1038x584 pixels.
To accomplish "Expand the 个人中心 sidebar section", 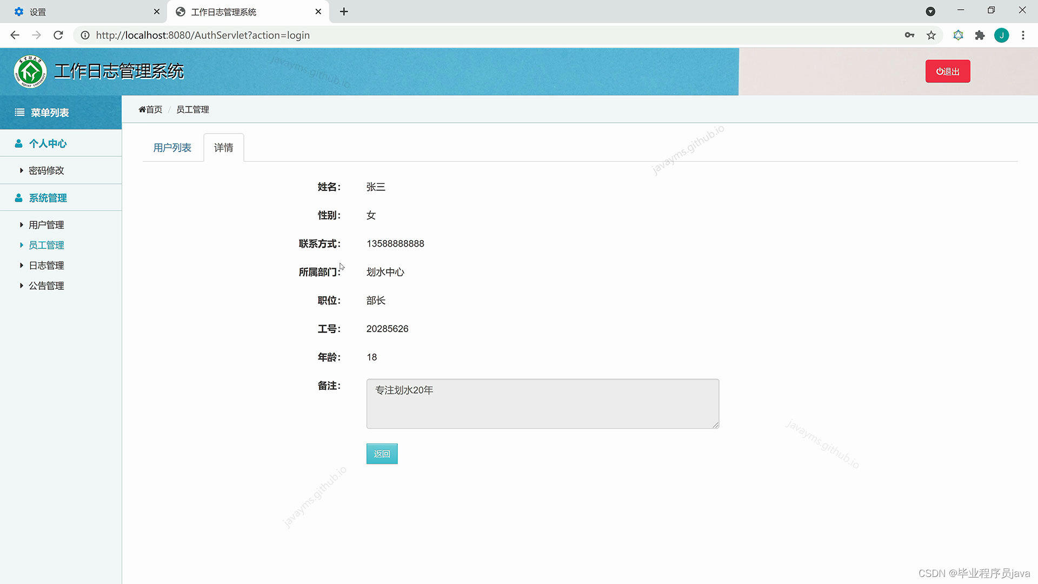I will pos(61,143).
